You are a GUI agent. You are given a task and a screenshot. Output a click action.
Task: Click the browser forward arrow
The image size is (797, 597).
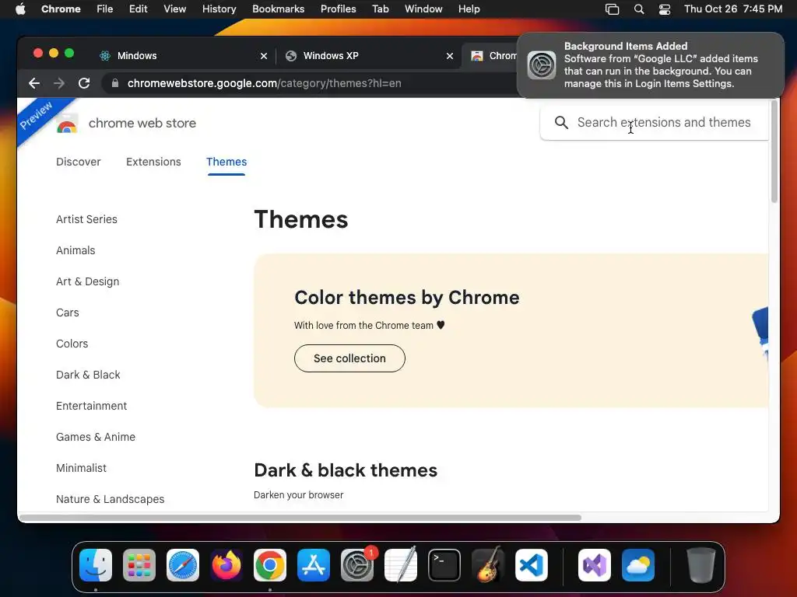tap(59, 83)
